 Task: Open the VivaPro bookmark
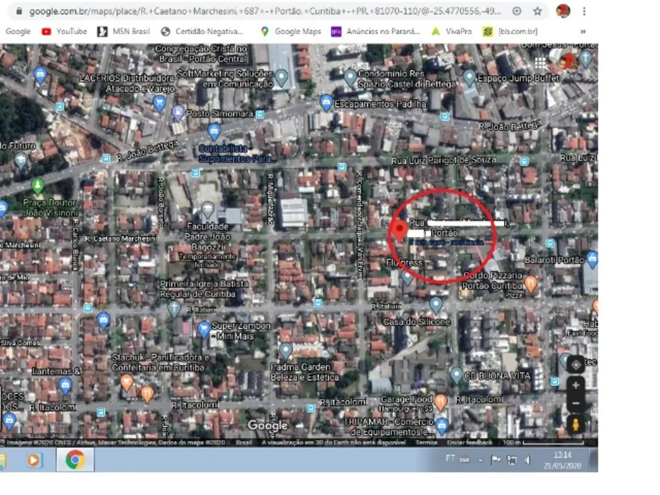(451, 32)
